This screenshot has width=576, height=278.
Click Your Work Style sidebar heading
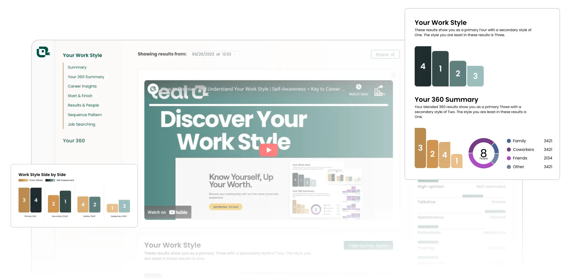pyautogui.click(x=83, y=55)
